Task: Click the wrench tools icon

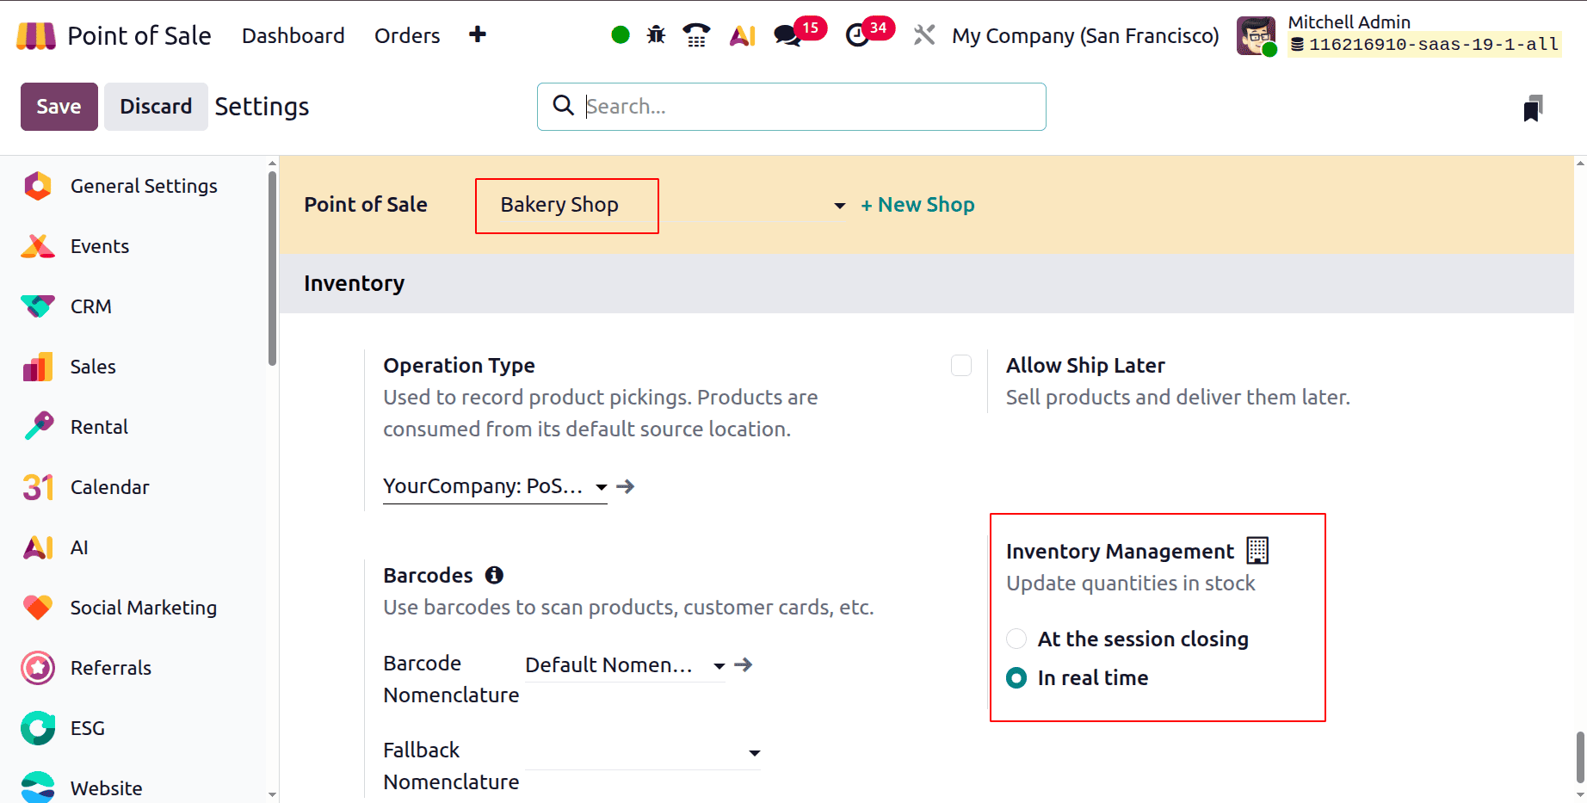Action: [x=924, y=35]
